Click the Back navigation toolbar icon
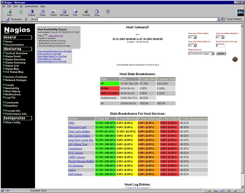The height and width of the screenshot is (193, 245). click(x=10, y=13)
